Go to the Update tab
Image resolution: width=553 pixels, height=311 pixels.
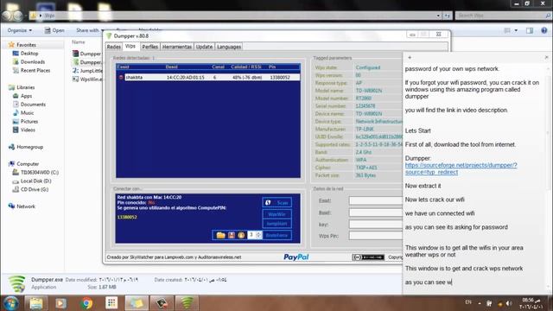point(204,47)
